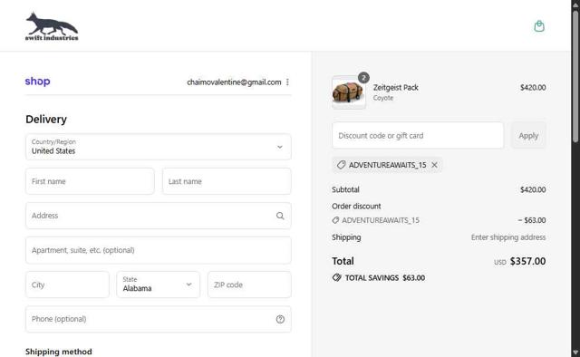Click the Delivery heading
Viewport: 580px width, 357px height.
(46, 119)
